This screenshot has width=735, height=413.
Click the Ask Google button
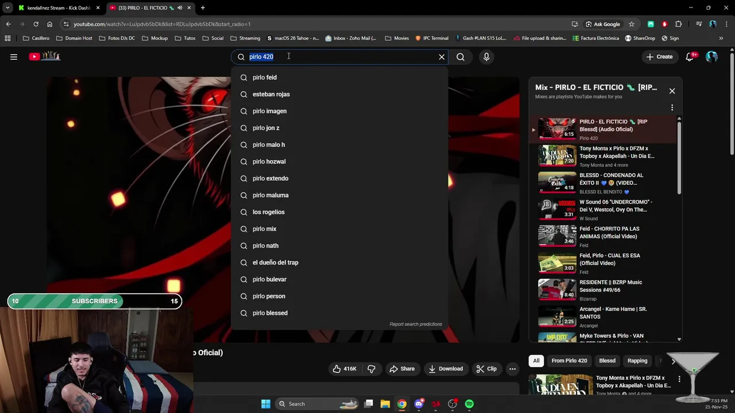[603, 24]
